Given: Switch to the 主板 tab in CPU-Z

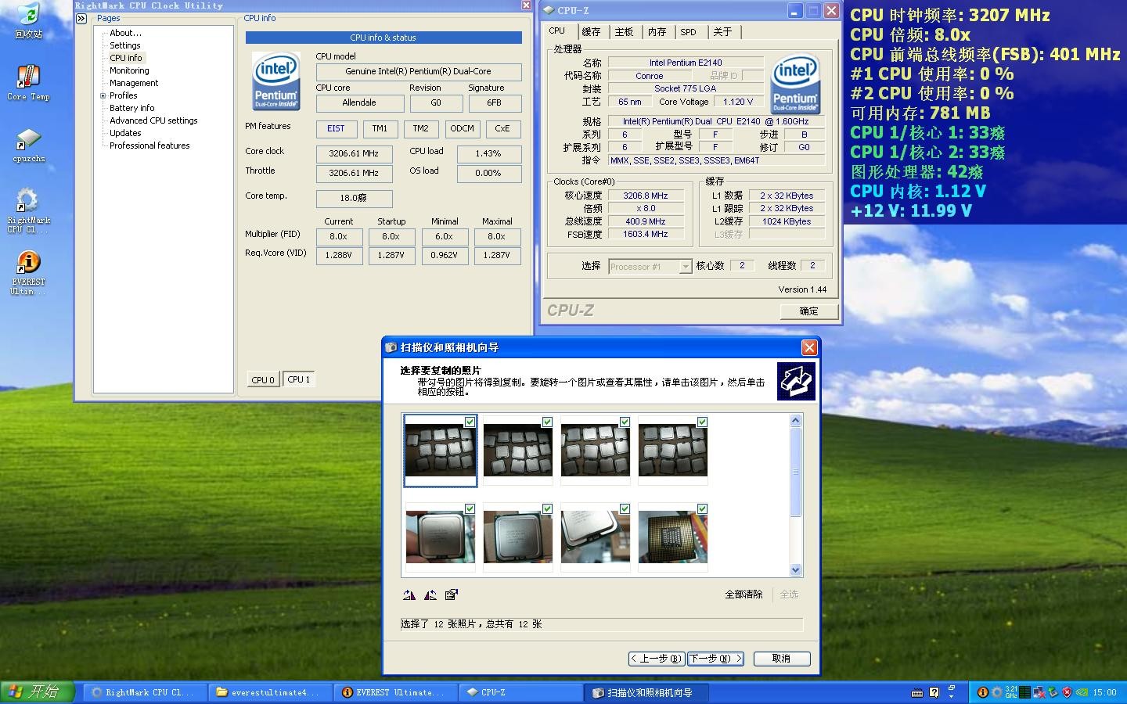Looking at the screenshot, I should click(624, 32).
